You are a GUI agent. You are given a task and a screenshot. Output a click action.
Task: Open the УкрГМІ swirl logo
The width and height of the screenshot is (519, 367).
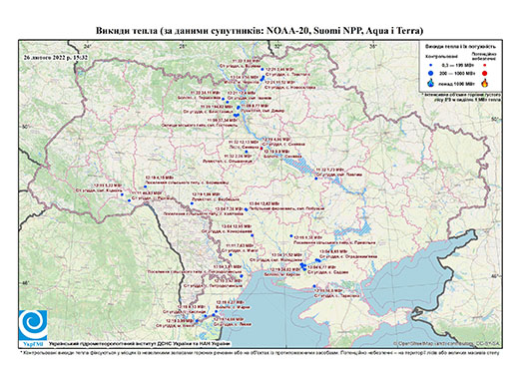[x=33, y=326]
